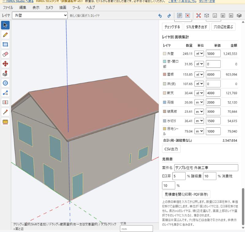The height and width of the screenshot is (232, 245).
Task: Switch to isometric wireframe cube view
Action: pyautogui.click(x=206, y=16)
